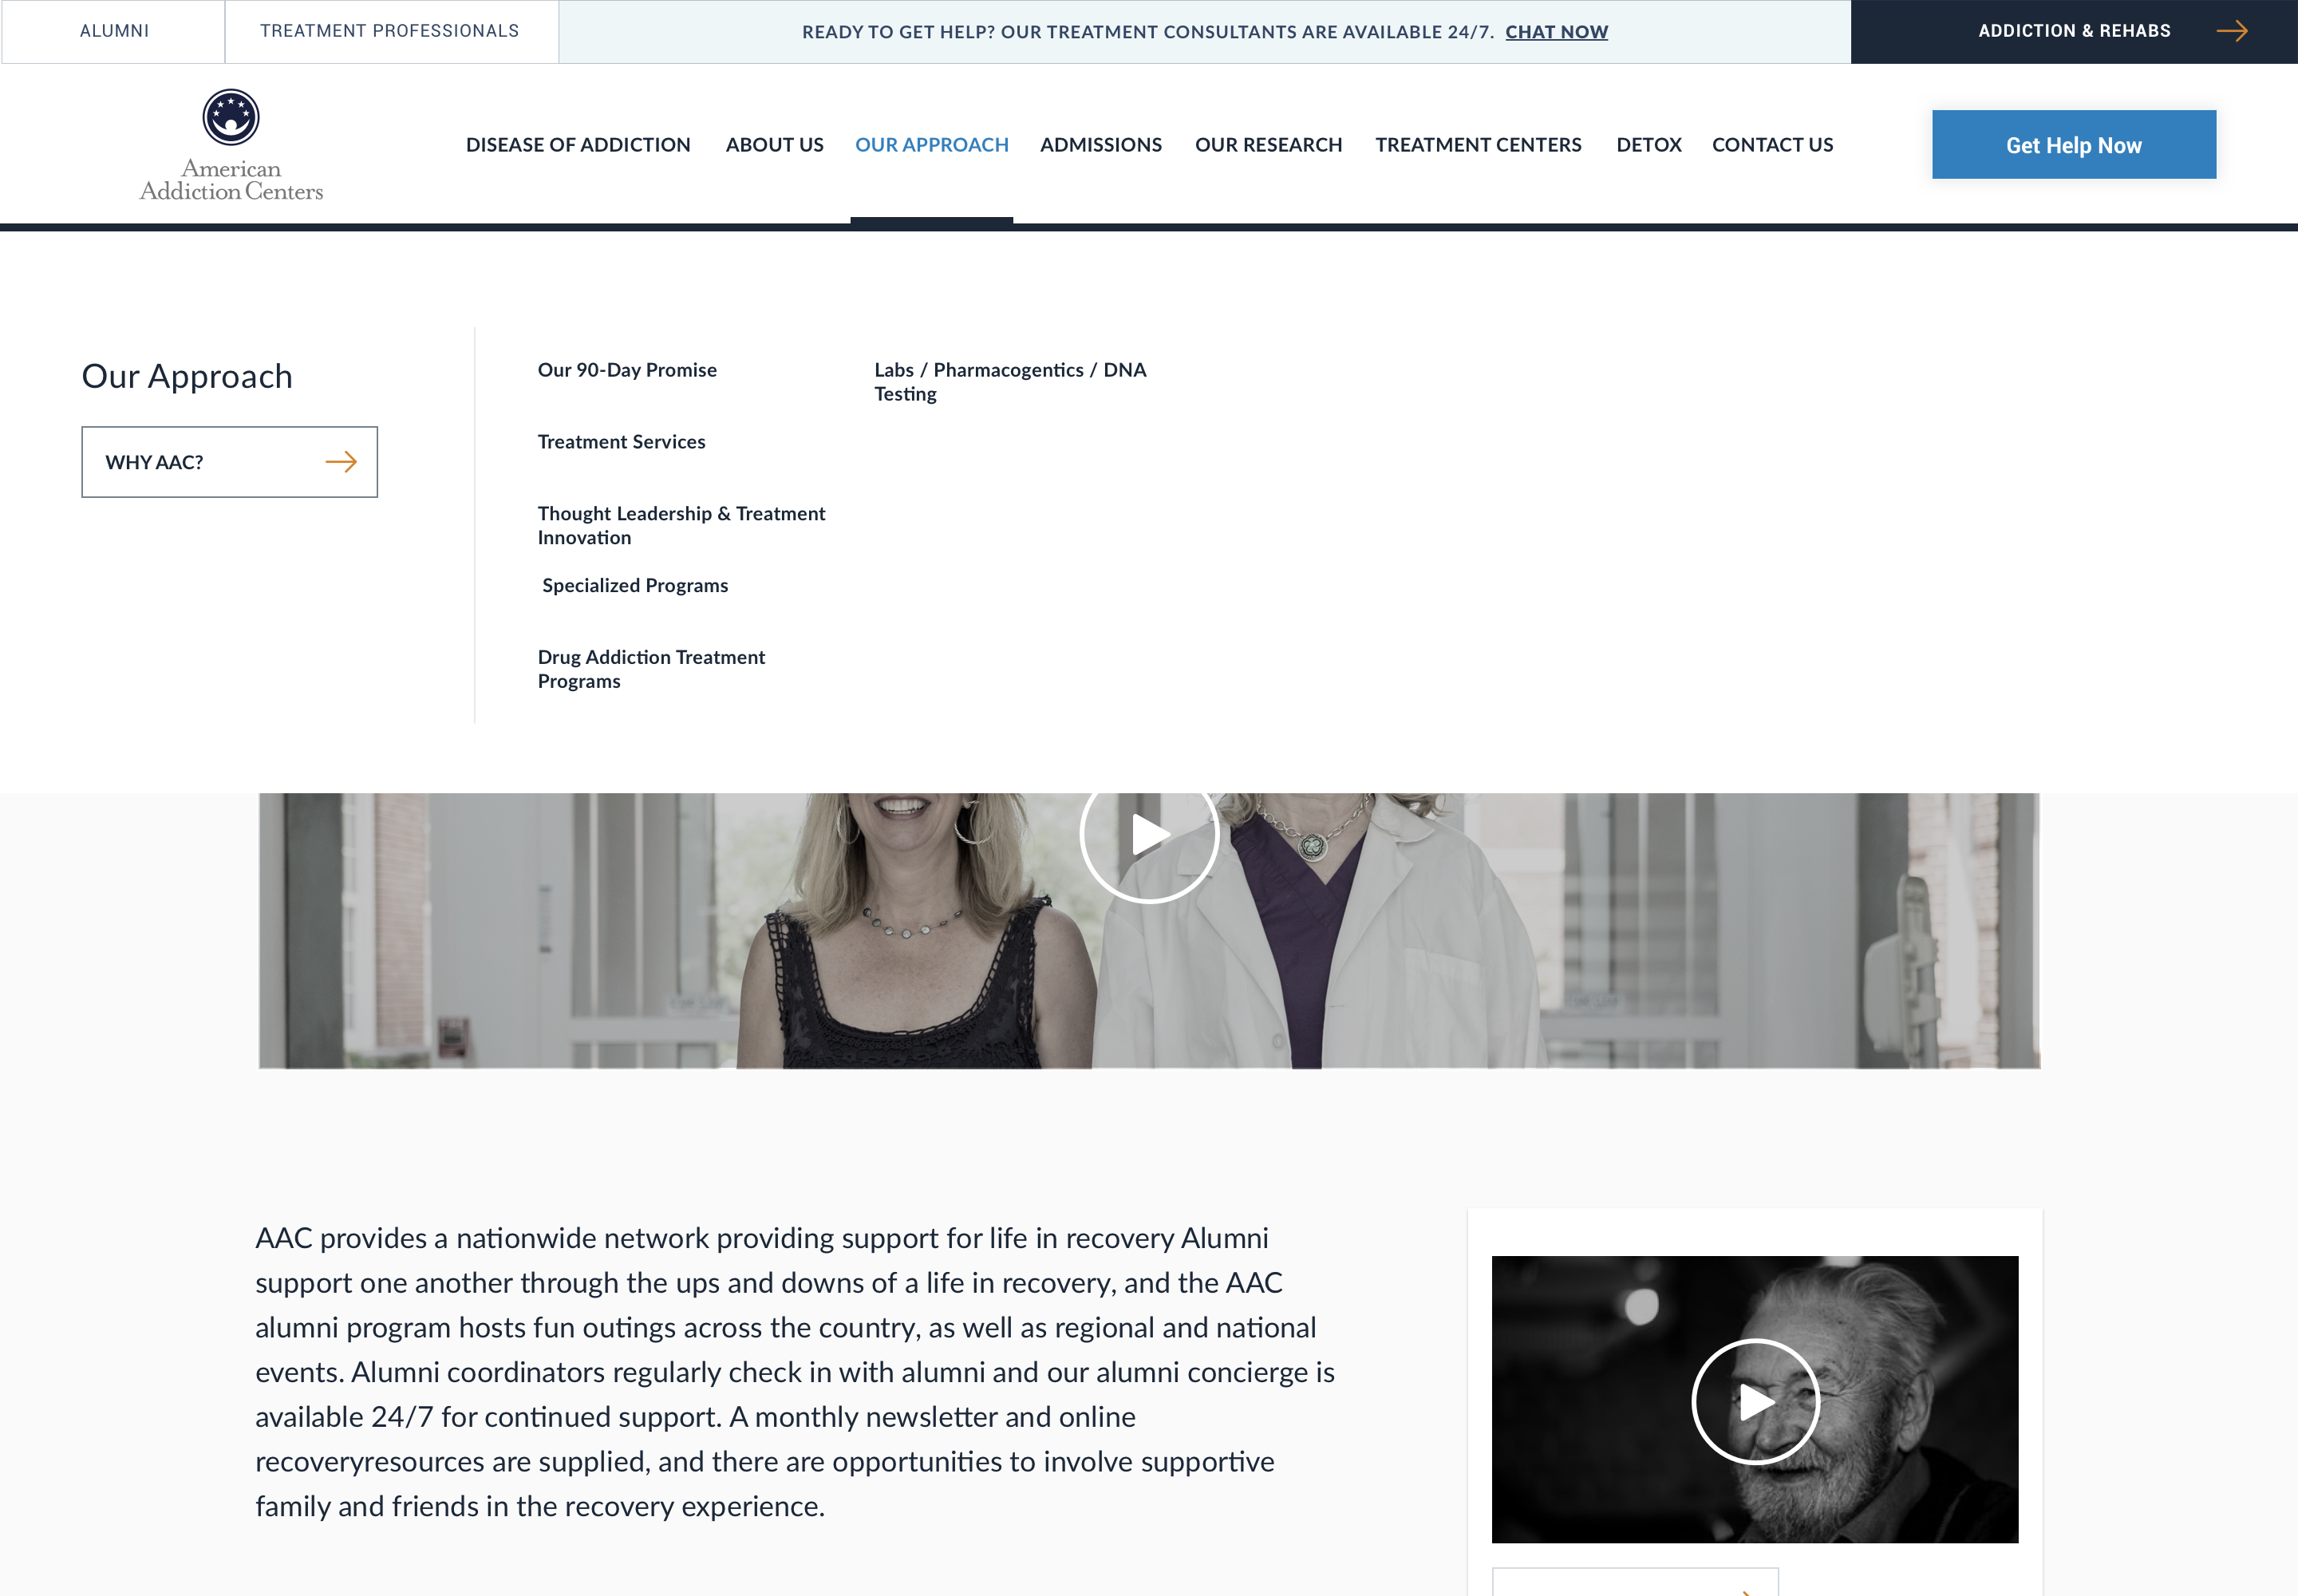Open Drug Addiction Treatment Programs
Viewport: 2298px width, 1596px height.
651,669
